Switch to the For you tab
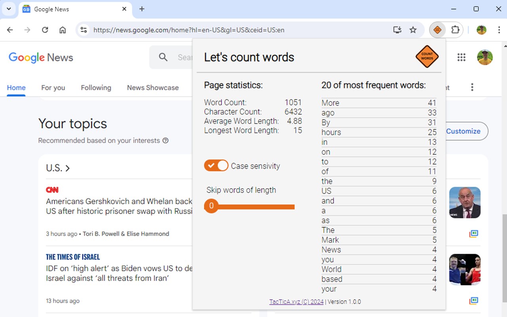507x317 pixels. coord(53,88)
